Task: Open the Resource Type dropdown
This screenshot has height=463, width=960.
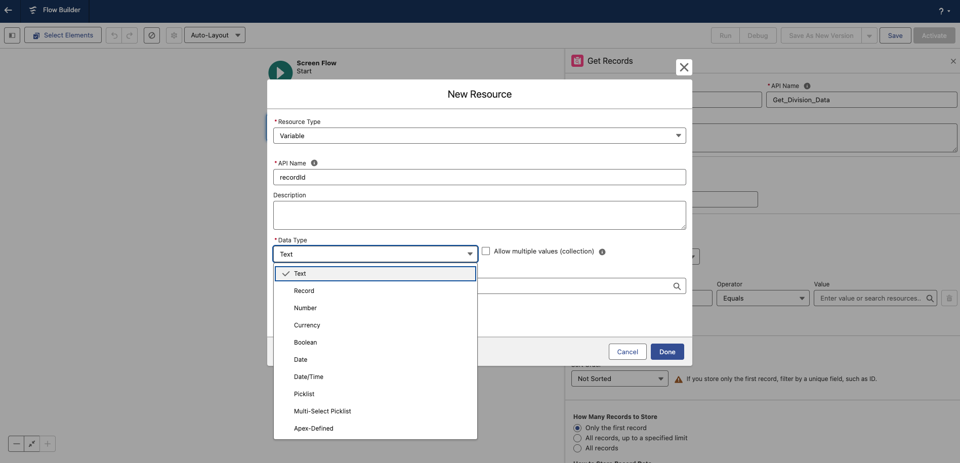Action: [x=479, y=136]
